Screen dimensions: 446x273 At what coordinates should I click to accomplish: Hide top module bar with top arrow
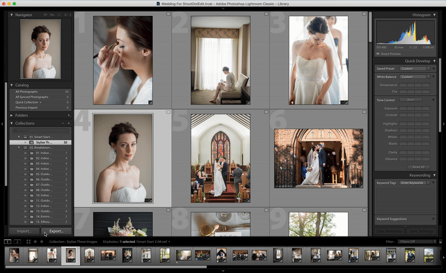pyautogui.click(x=223, y=9)
